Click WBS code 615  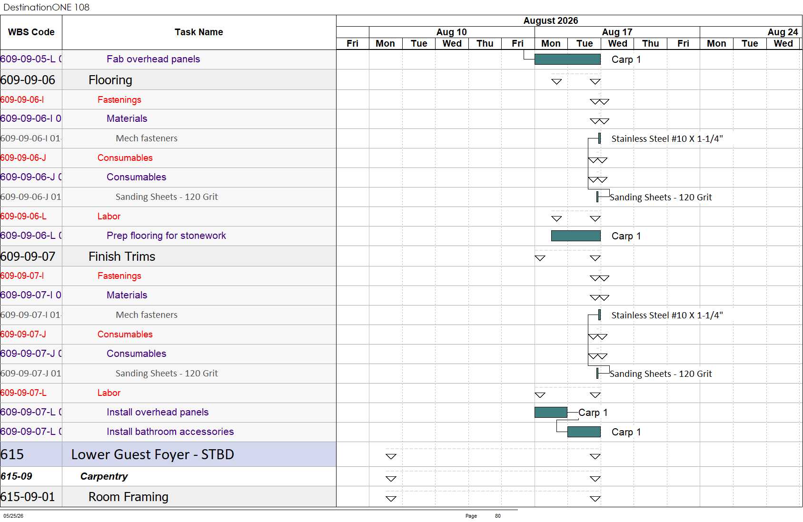(x=12, y=454)
